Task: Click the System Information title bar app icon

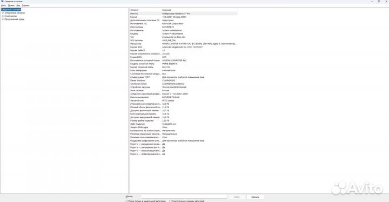Action: (2, 1)
